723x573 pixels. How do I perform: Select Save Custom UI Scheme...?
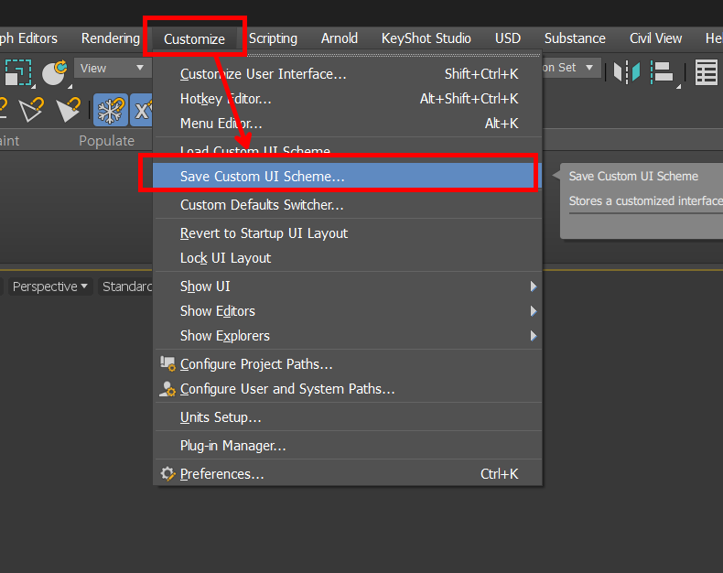[348, 177]
